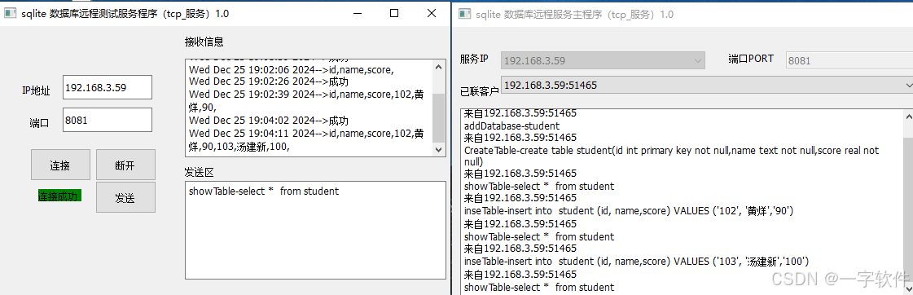Click the CreateTable-create table log line
The image size is (913, 295).
(x=671, y=156)
